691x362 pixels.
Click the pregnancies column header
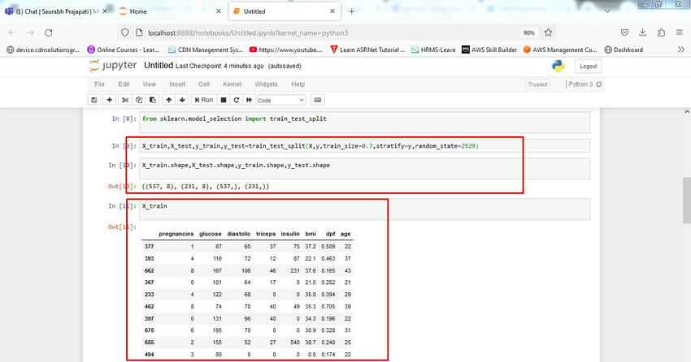pyautogui.click(x=176, y=234)
